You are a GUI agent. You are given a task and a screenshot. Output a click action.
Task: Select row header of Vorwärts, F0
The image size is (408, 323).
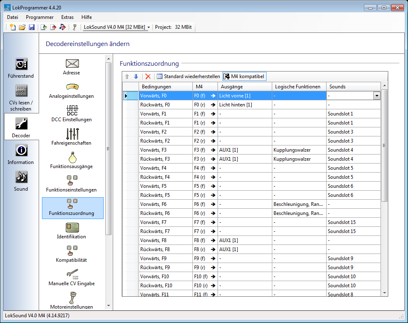[x=130, y=96]
